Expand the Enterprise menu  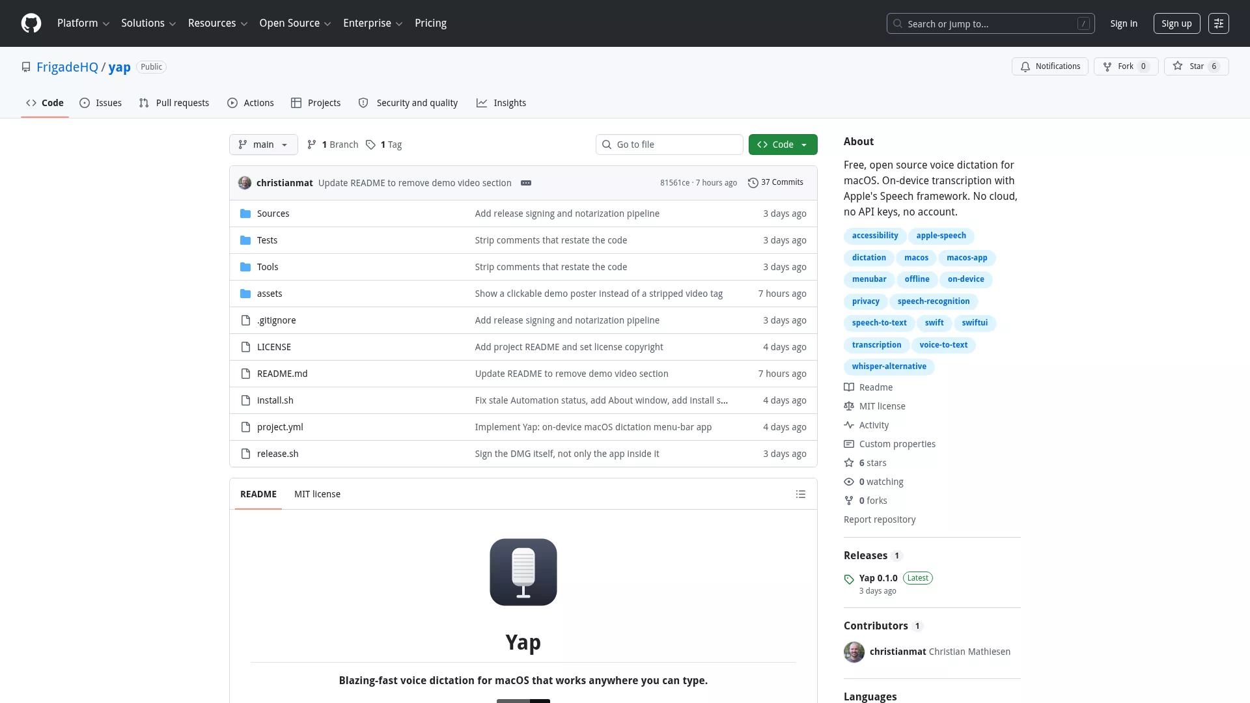[373, 23]
